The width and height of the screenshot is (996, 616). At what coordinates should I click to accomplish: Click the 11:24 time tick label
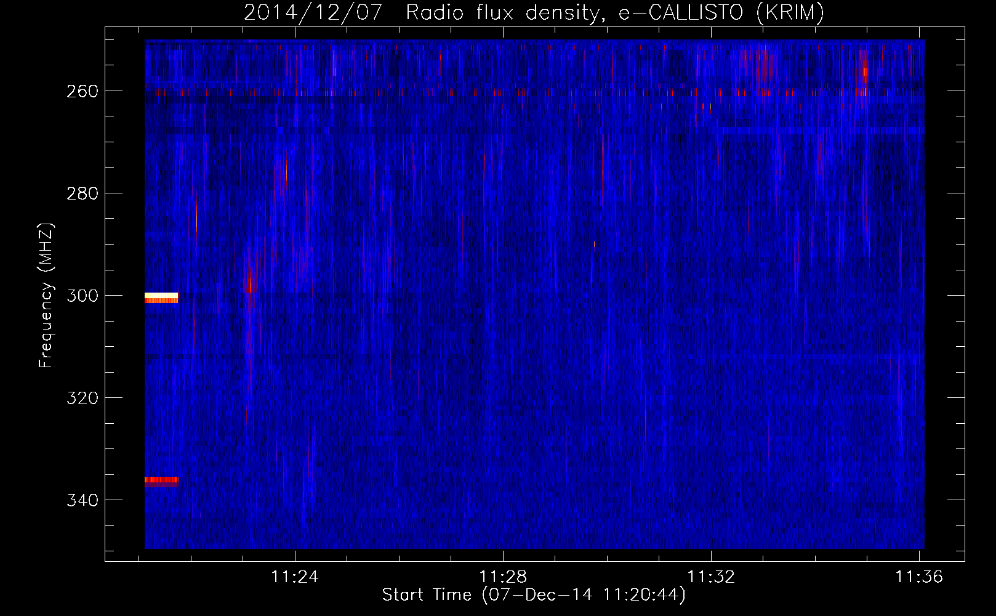point(295,577)
